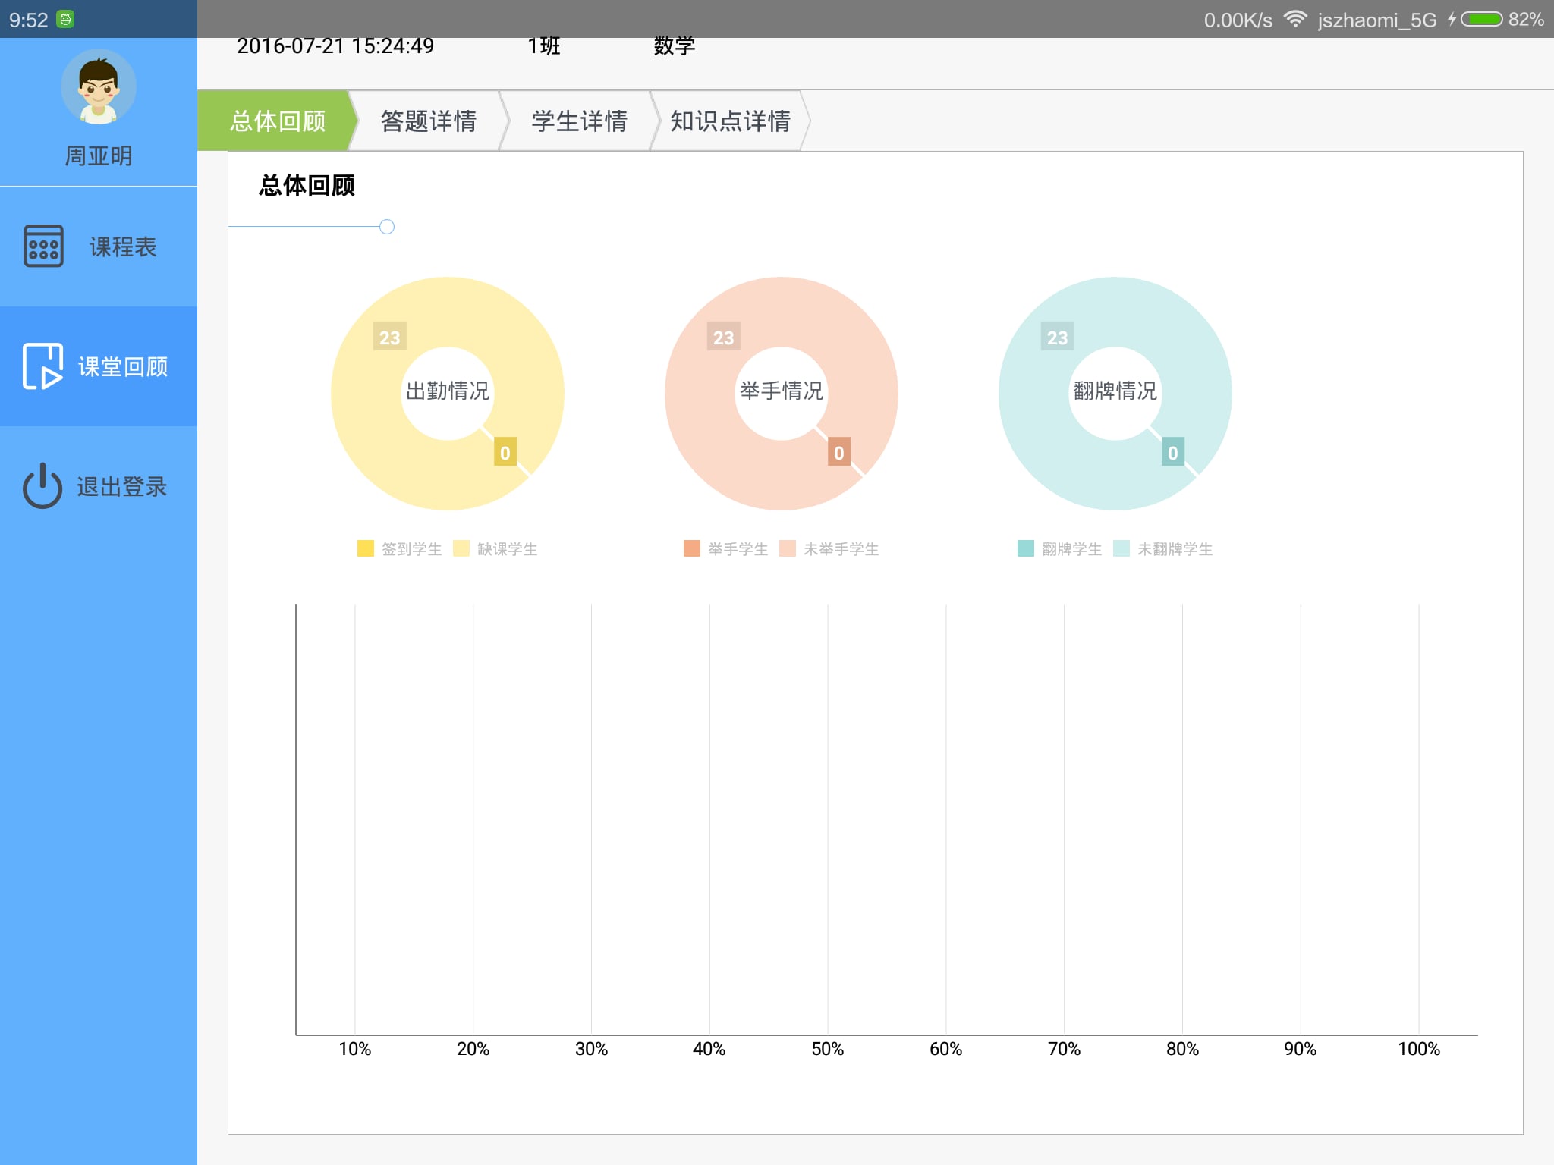Image resolution: width=1554 pixels, height=1165 pixels.
Task: Click the 100% axis label
Action: coord(1419,1049)
